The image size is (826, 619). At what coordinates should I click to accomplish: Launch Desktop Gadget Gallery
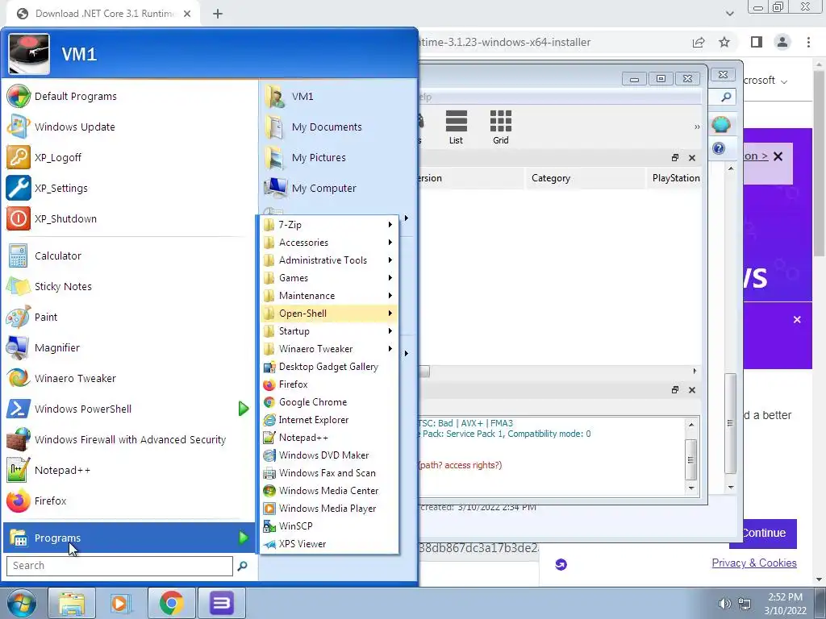(x=329, y=367)
